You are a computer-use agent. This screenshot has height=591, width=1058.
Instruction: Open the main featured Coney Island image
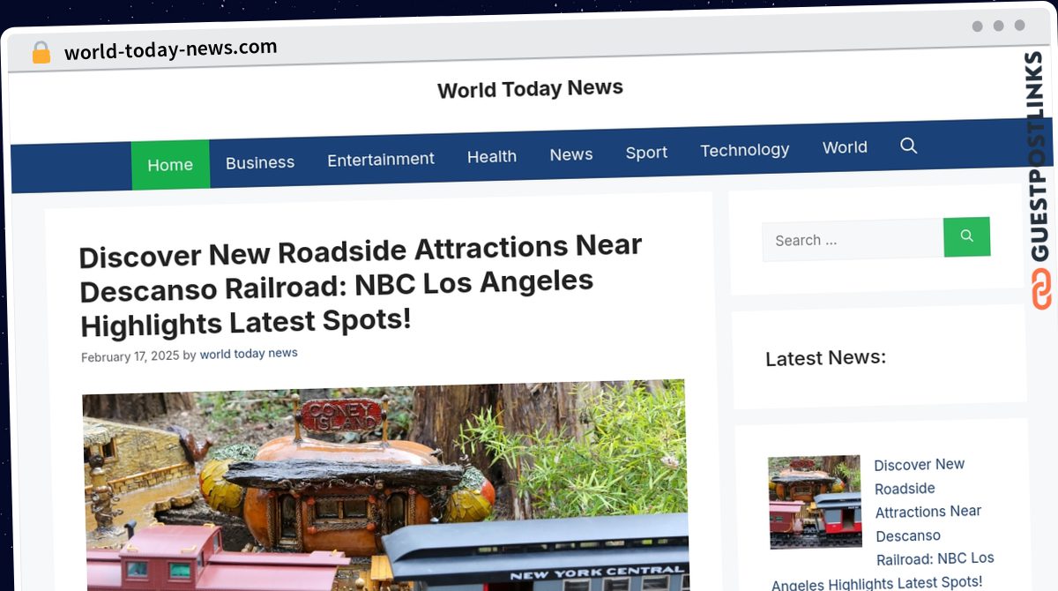click(385, 486)
